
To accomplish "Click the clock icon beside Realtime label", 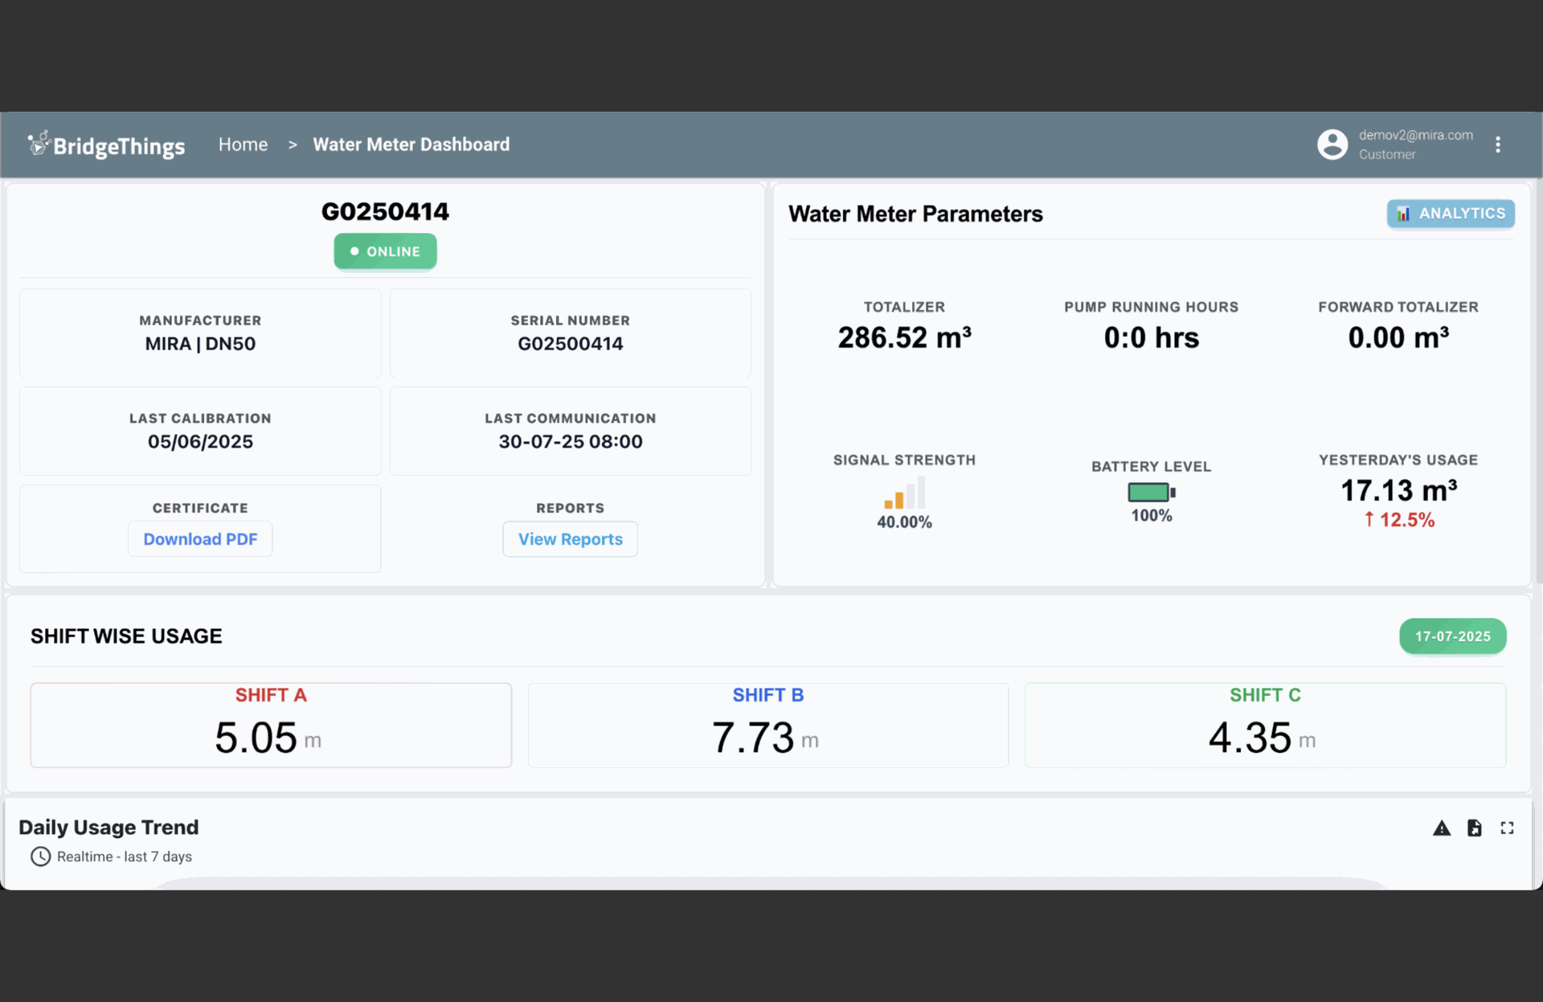I will click(40, 857).
